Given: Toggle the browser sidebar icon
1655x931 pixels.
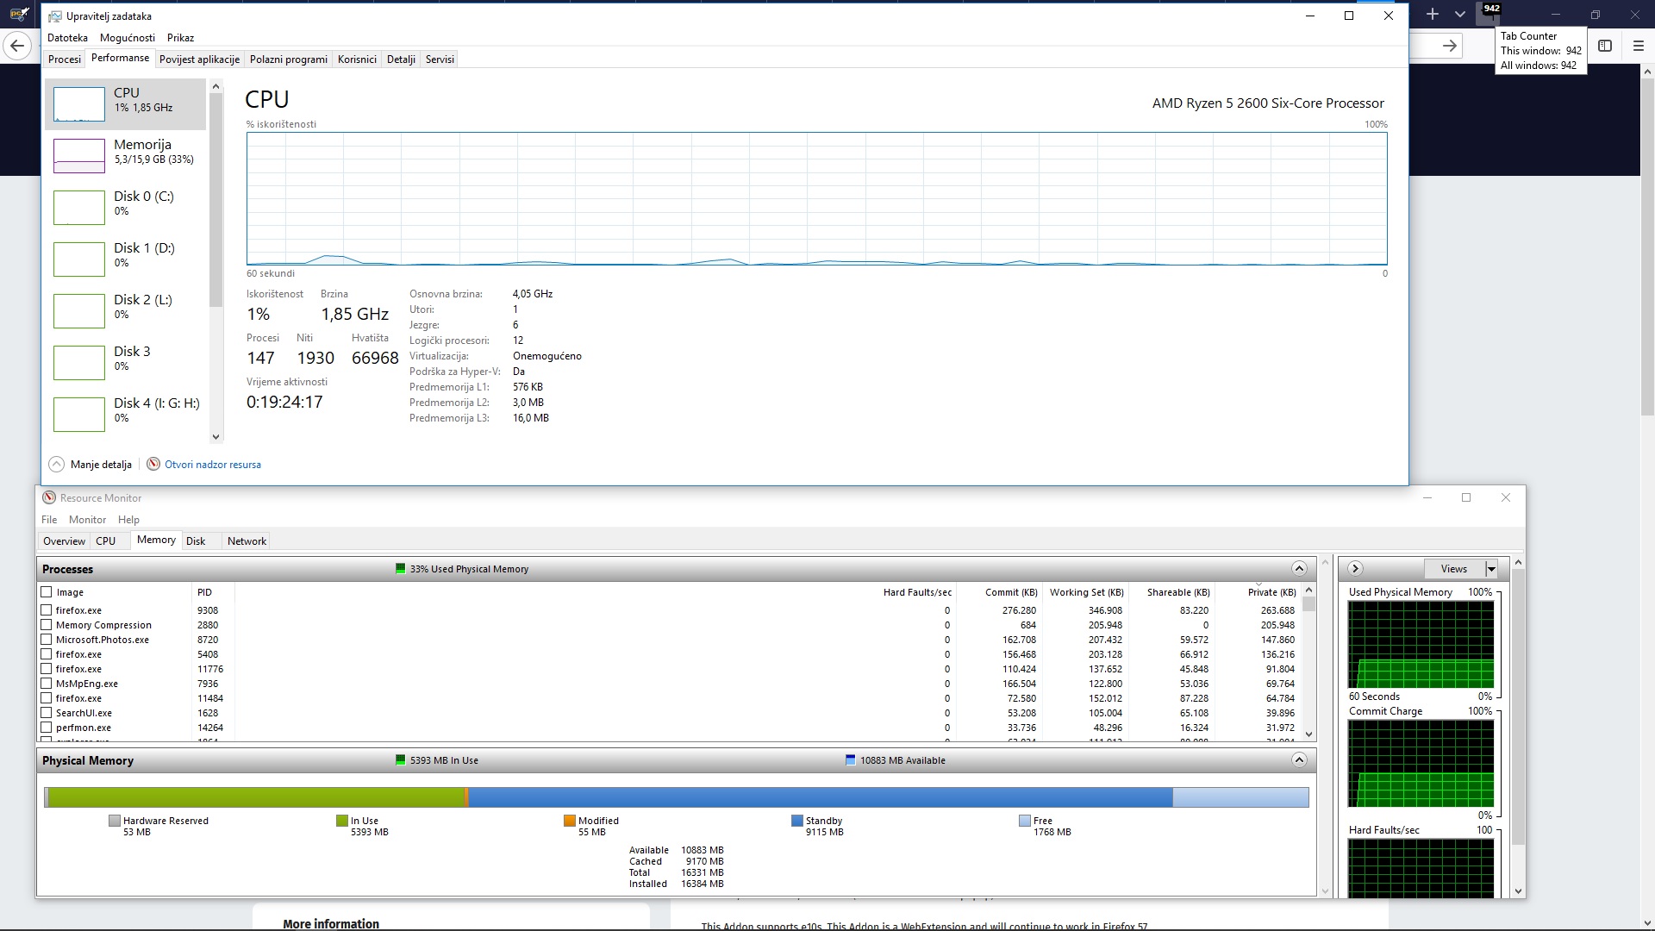Looking at the screenshot, I should (x=1605, y=46).
